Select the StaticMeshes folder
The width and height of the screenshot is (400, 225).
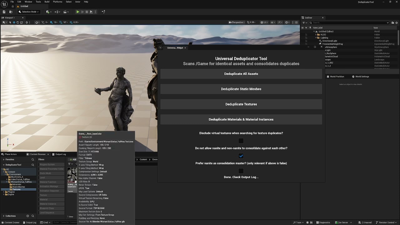click(19, 187)
